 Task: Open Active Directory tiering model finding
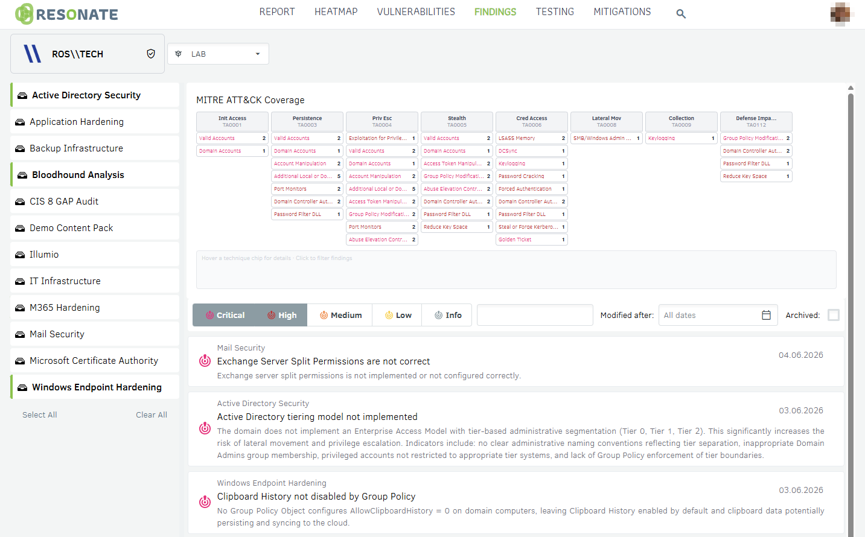516,429
